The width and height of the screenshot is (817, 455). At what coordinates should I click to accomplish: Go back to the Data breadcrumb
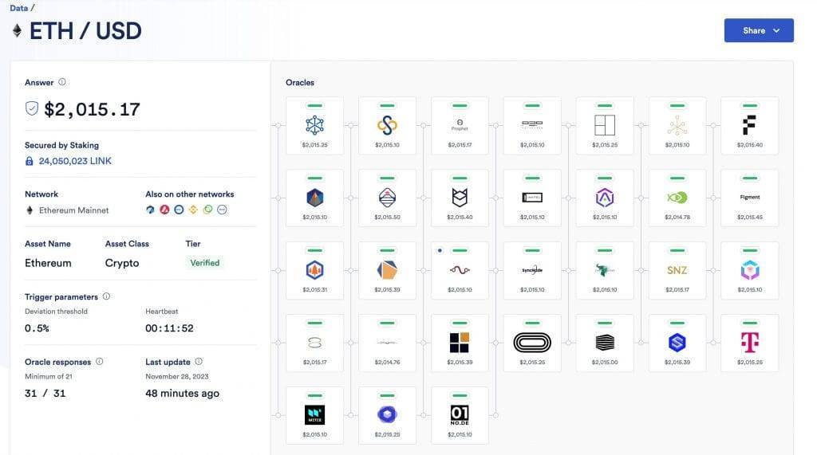tap(19, 8)
